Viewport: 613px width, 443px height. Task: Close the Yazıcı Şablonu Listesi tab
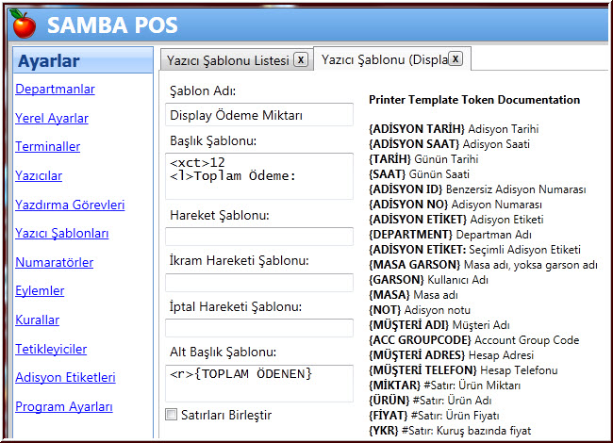[300, 59]
